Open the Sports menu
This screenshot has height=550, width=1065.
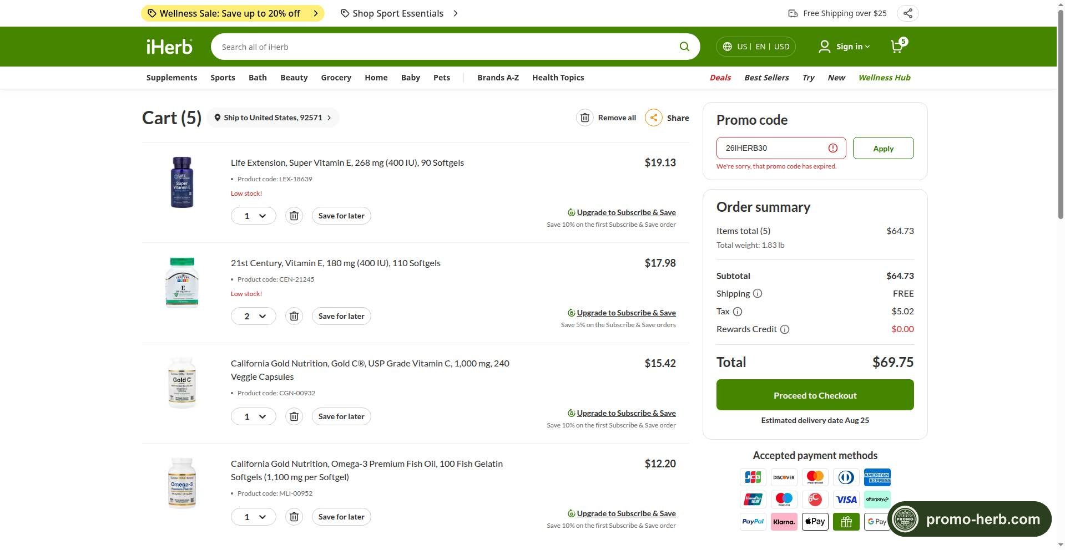[223, 78]
